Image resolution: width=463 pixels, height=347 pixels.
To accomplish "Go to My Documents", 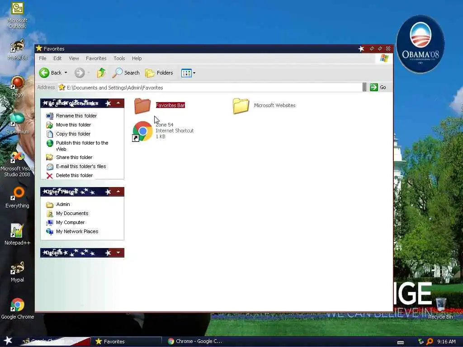I will 72,213.
